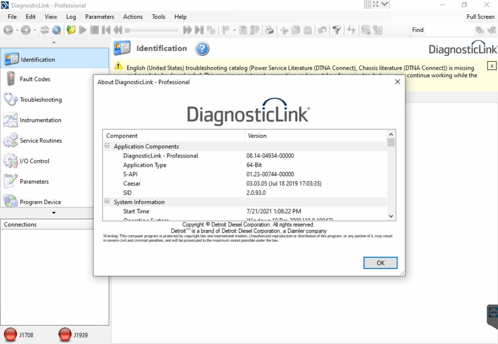Screen dimensions: 498x344
Task: Collapse the System Information group
Action: coord(107,201)
